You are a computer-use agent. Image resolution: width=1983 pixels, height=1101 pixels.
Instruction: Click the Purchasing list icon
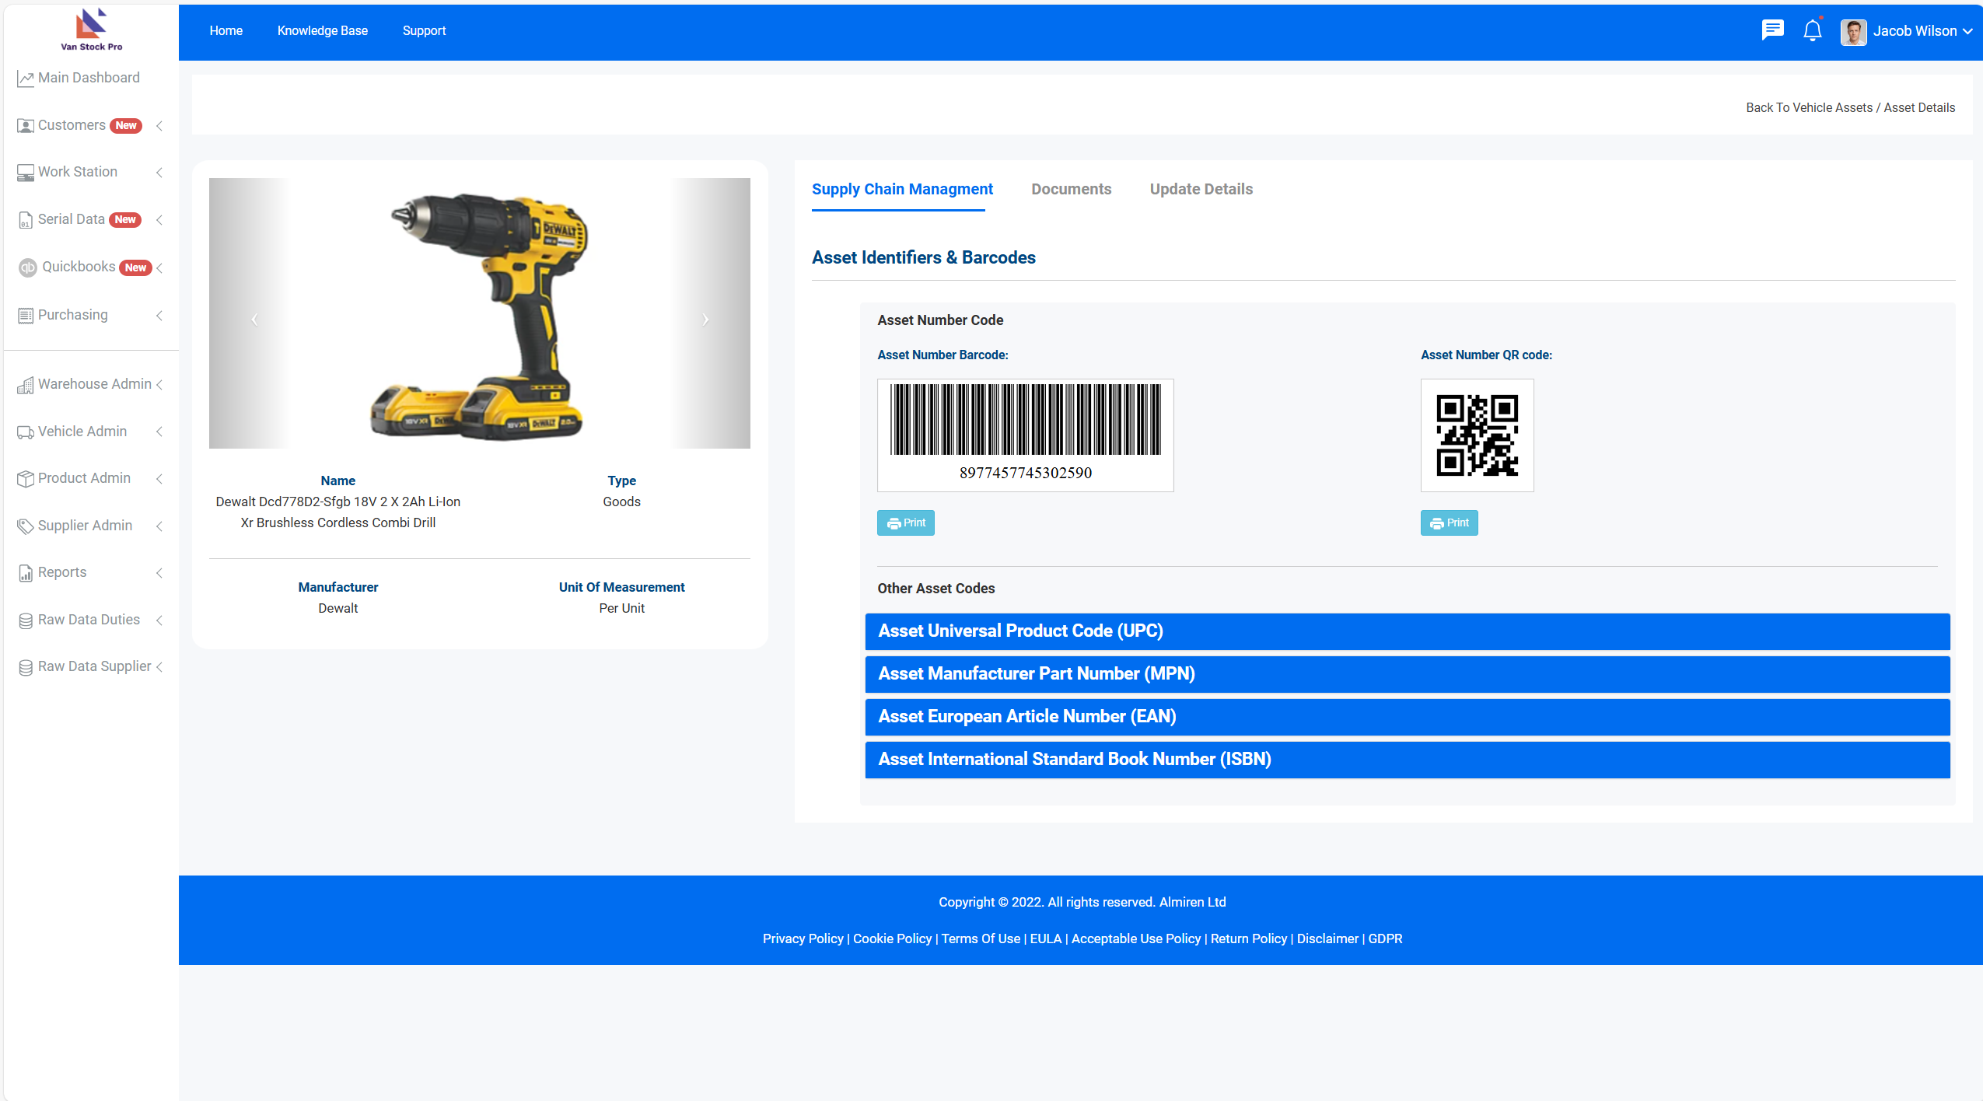click(x=26, y=316)
